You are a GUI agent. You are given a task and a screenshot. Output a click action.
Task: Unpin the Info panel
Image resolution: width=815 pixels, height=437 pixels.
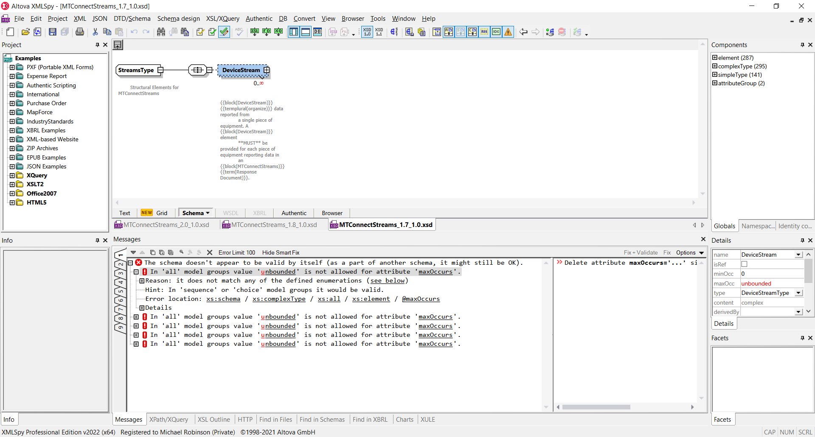97,240
